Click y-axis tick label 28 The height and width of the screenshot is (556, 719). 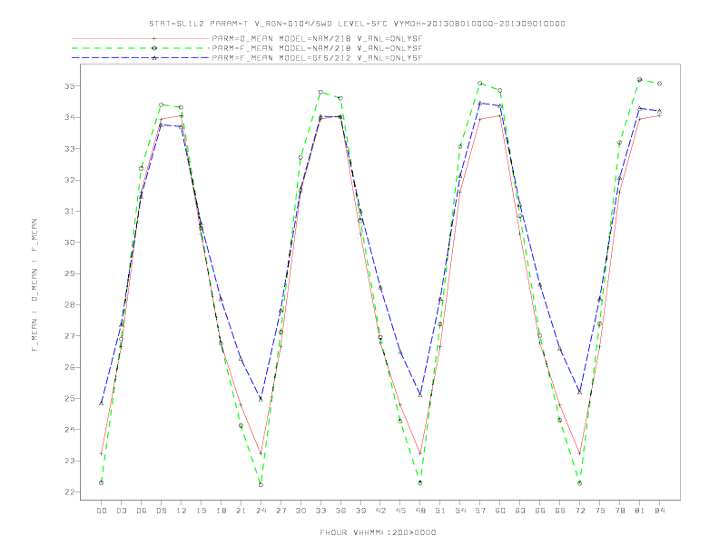click(70, 304)
